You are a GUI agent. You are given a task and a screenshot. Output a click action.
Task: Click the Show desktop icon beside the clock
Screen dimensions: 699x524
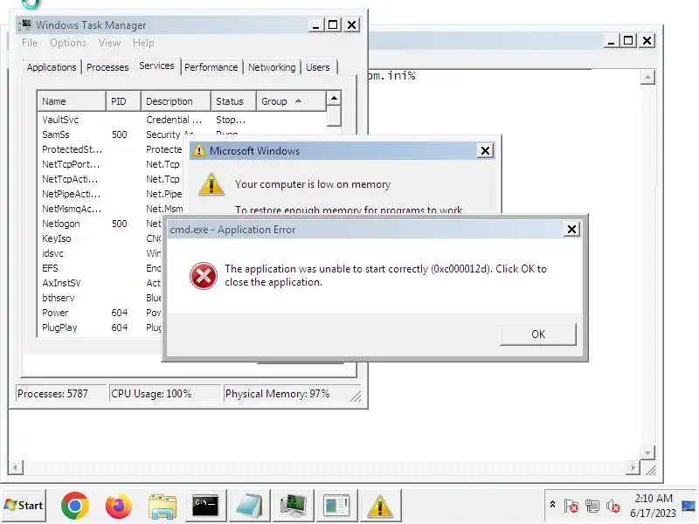coord(689,506)
